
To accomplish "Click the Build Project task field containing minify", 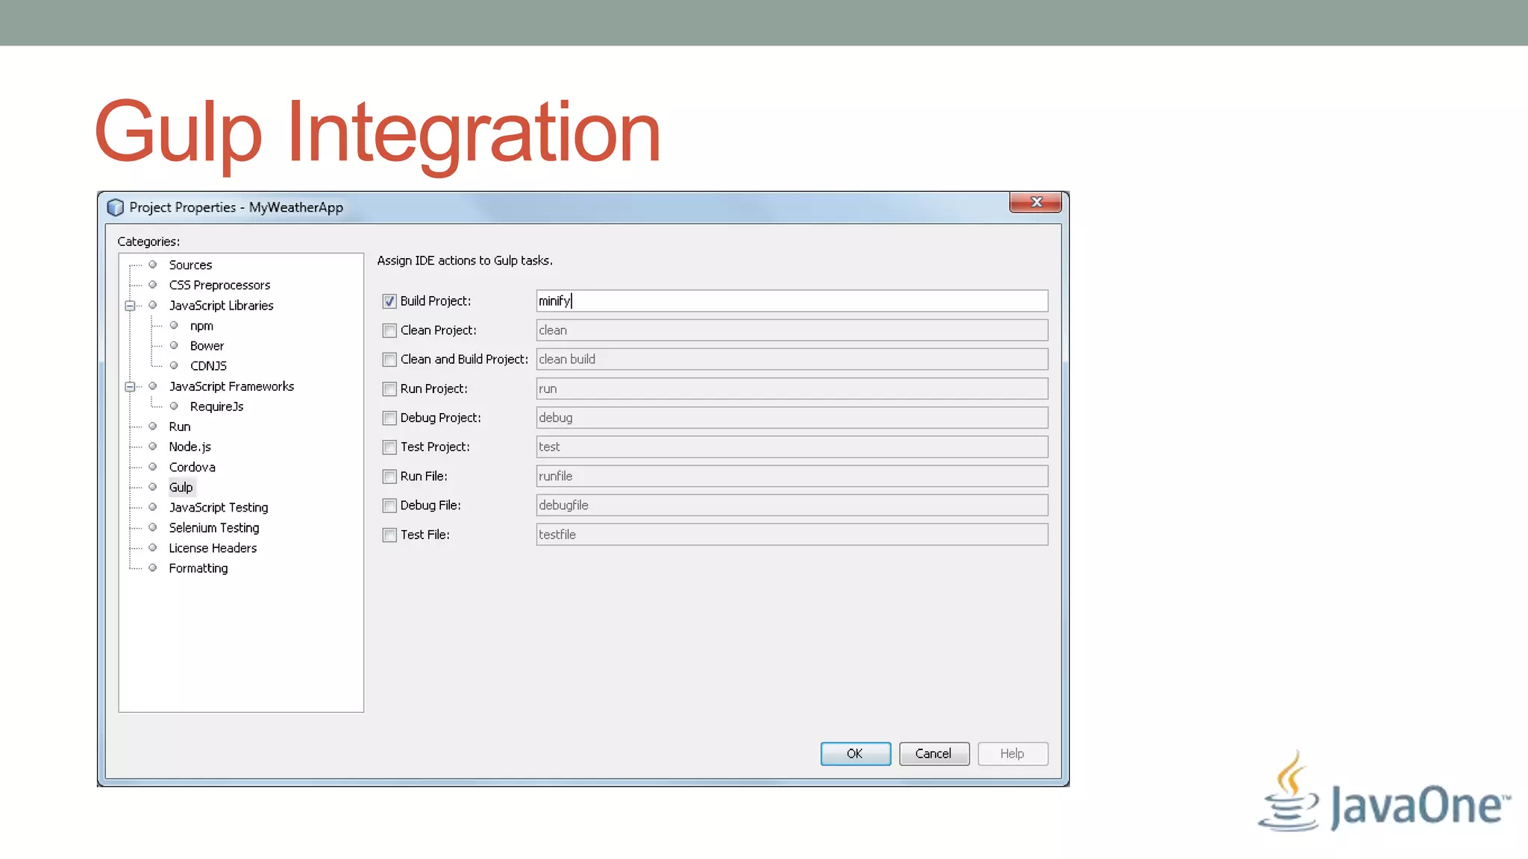I will pos(792,301).
